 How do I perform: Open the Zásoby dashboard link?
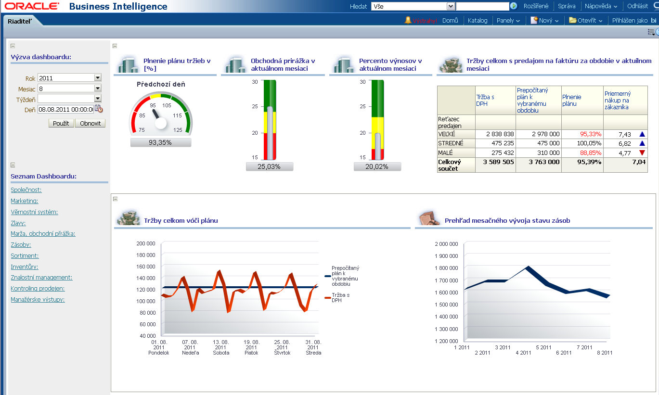click(21, 245)
